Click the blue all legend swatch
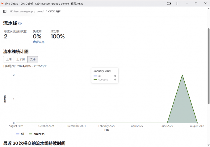Image resolution: width=210 pixels, height=147 pixels. coord(18,134)
